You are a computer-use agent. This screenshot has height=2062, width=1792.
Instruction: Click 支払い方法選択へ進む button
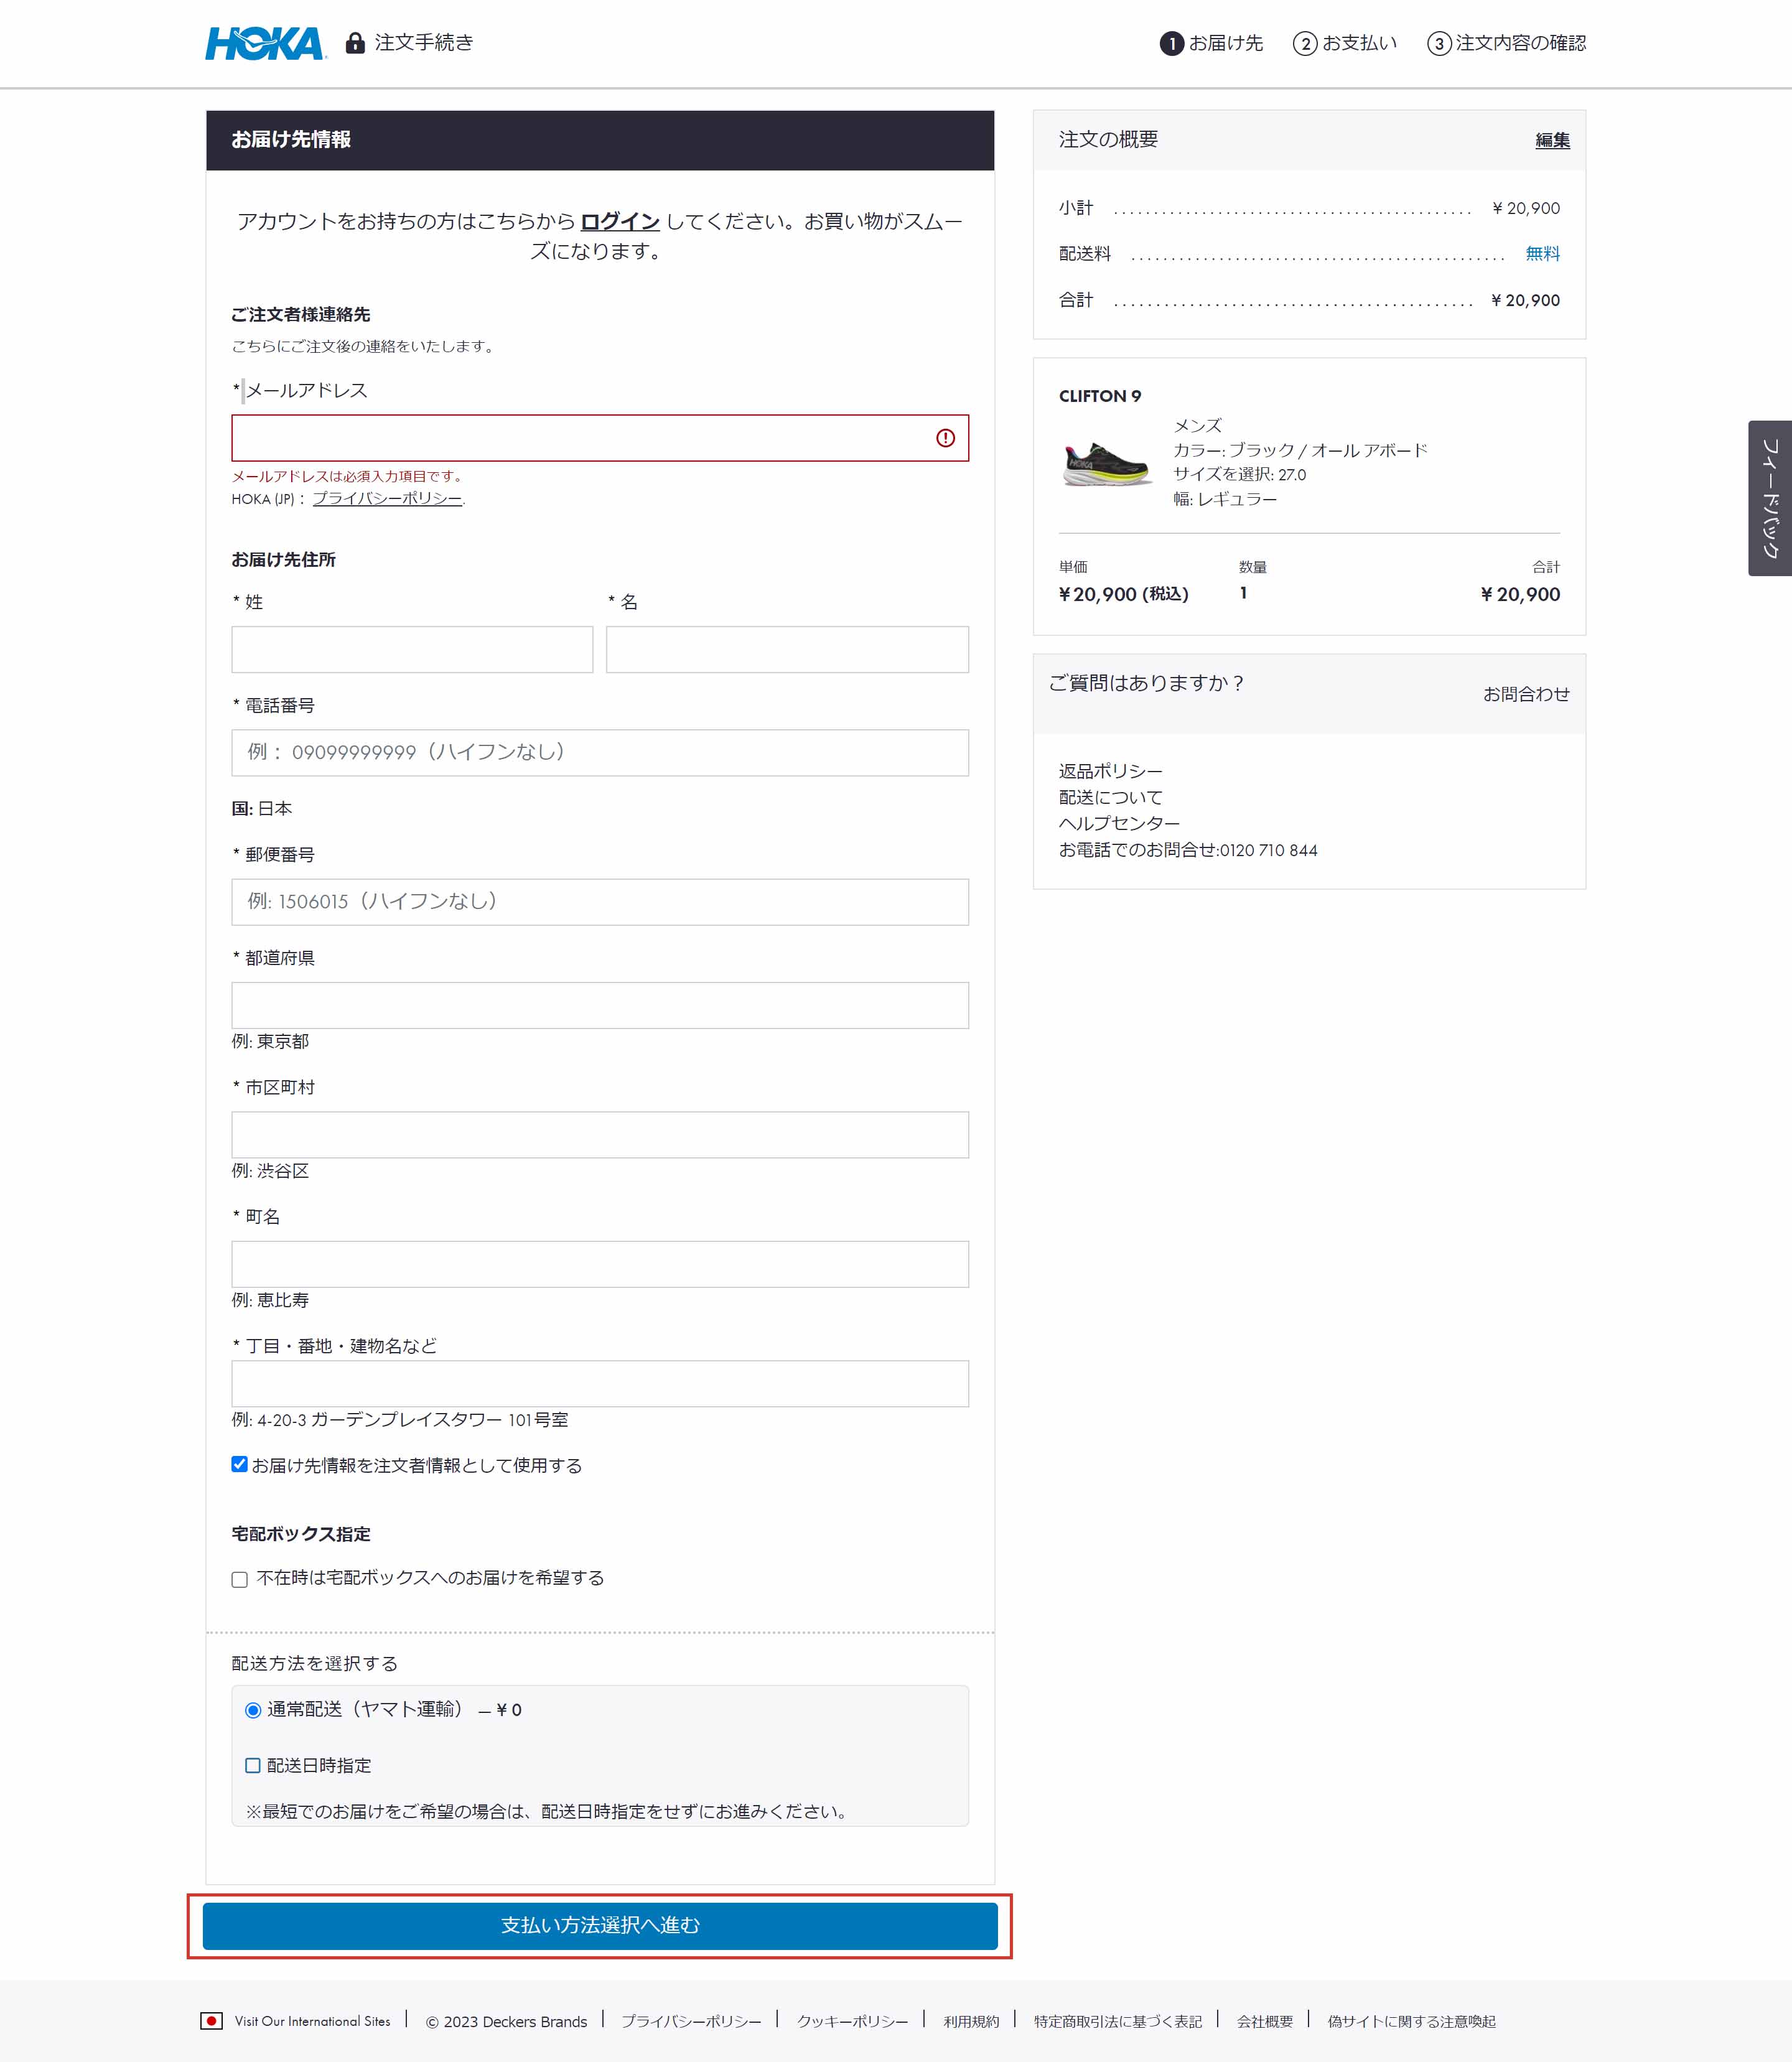tap(600, 1926)
